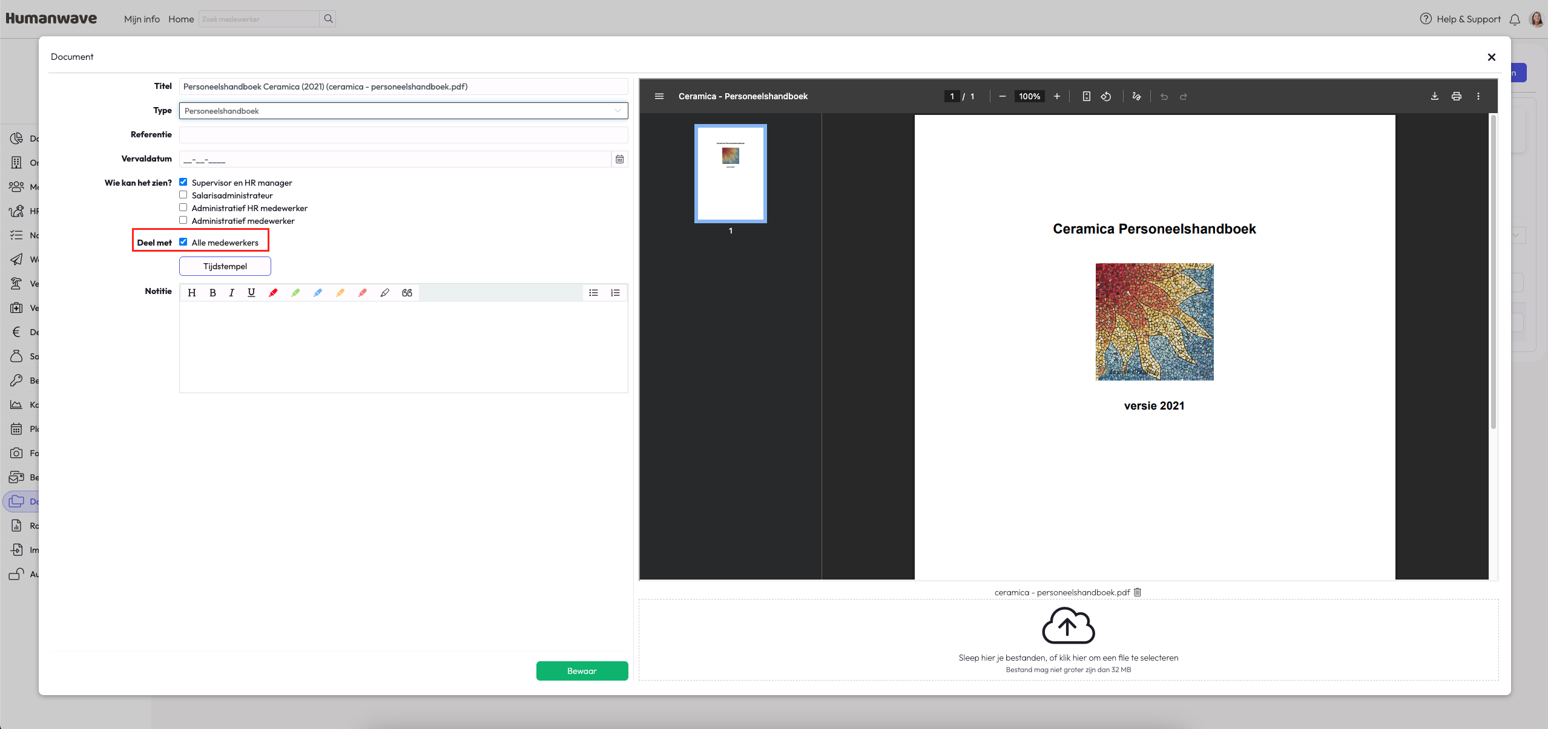Apply the red highlighter color
This screenshot has width=1548, height=729.
[273, 293]
